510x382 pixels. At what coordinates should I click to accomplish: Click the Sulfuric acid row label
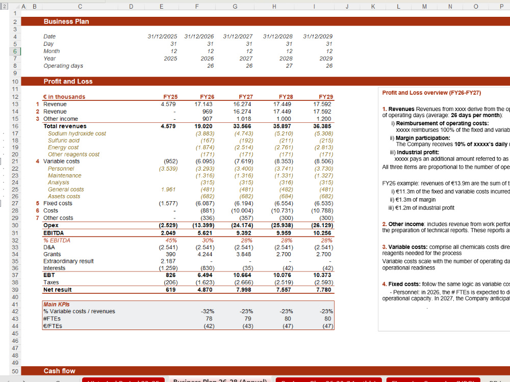[64, 141]
